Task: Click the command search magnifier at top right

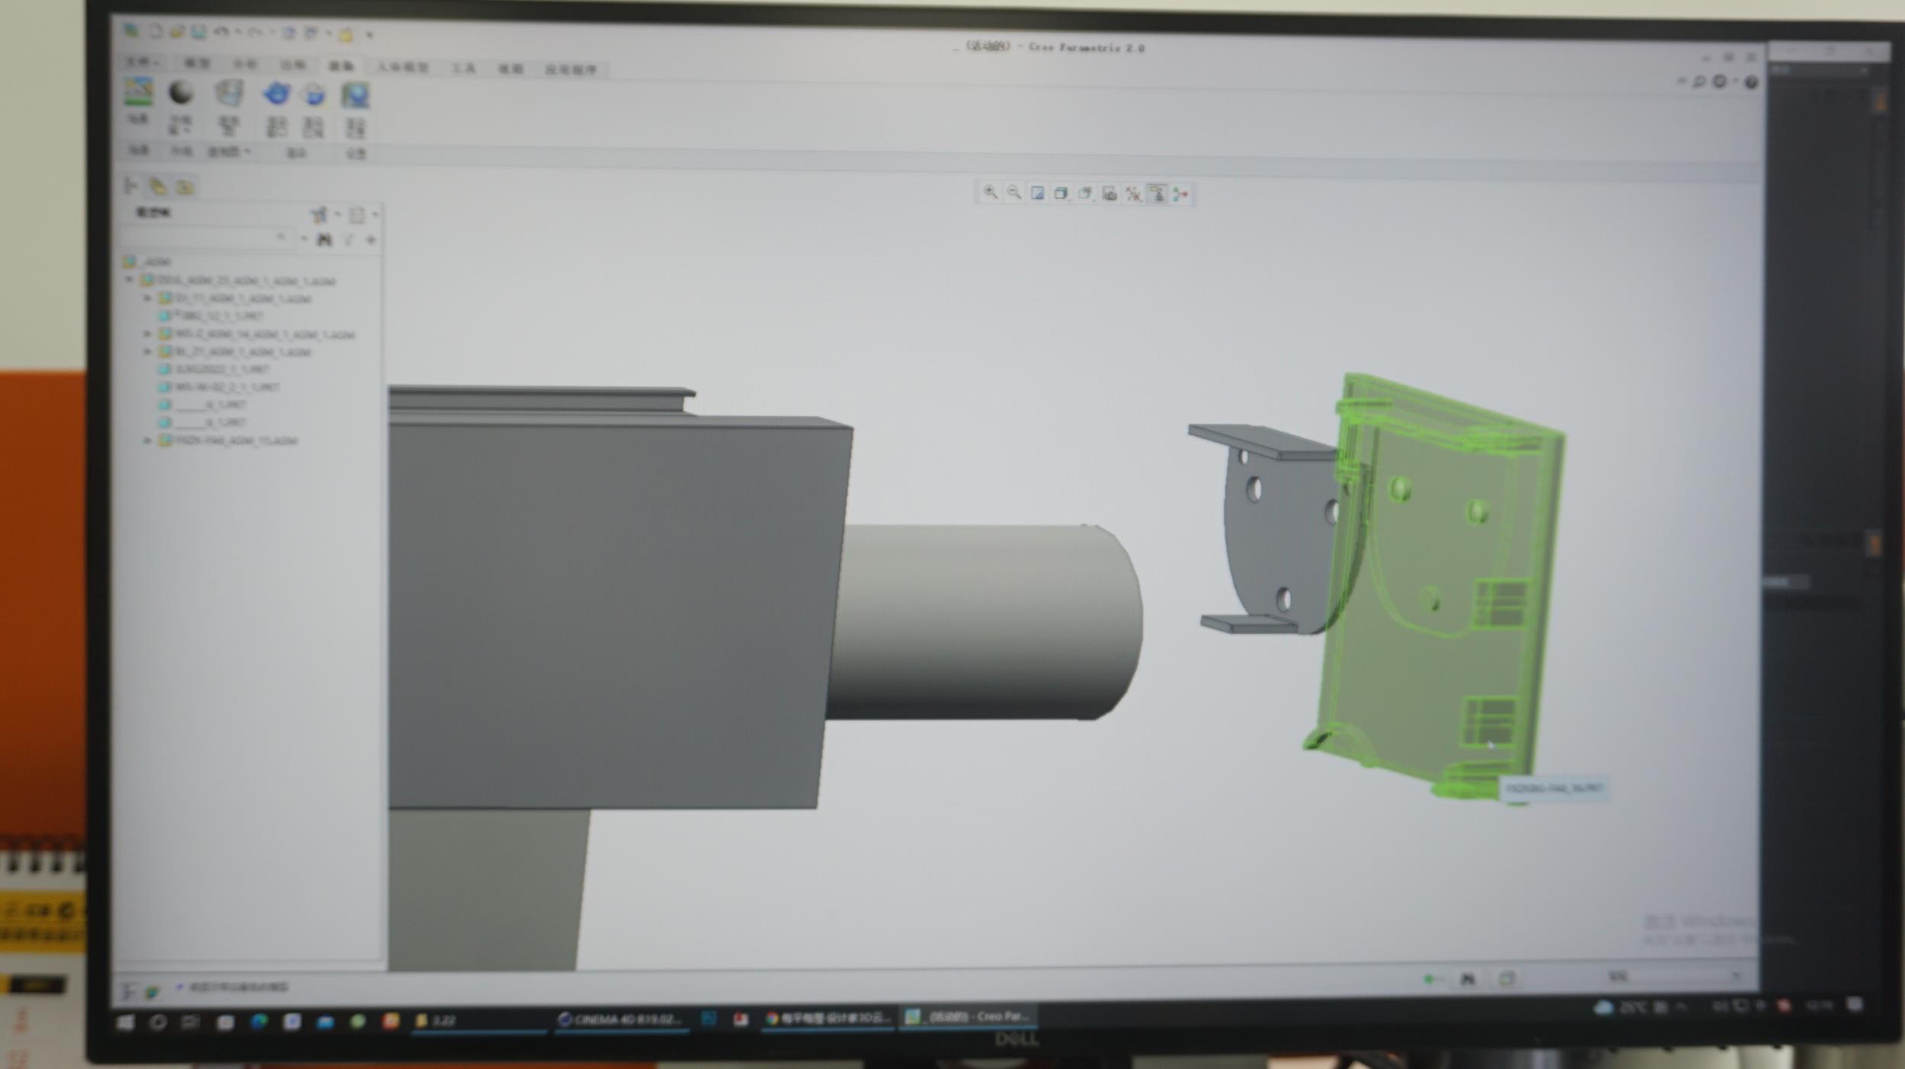Action: (x=1698, y=81)
